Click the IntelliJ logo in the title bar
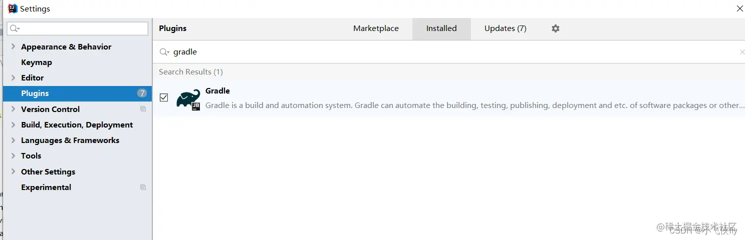This screenshot has height=240, width=745. [x=13, y=8]
